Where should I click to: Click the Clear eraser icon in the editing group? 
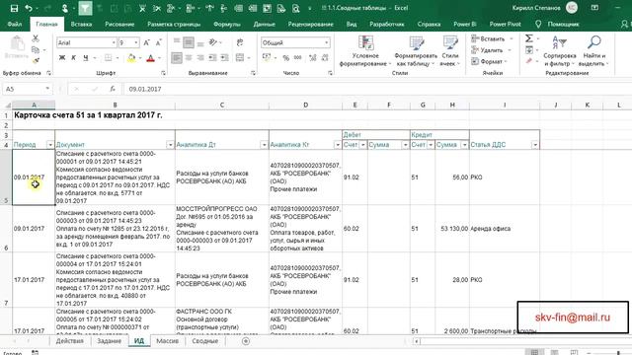coord(529,61)
